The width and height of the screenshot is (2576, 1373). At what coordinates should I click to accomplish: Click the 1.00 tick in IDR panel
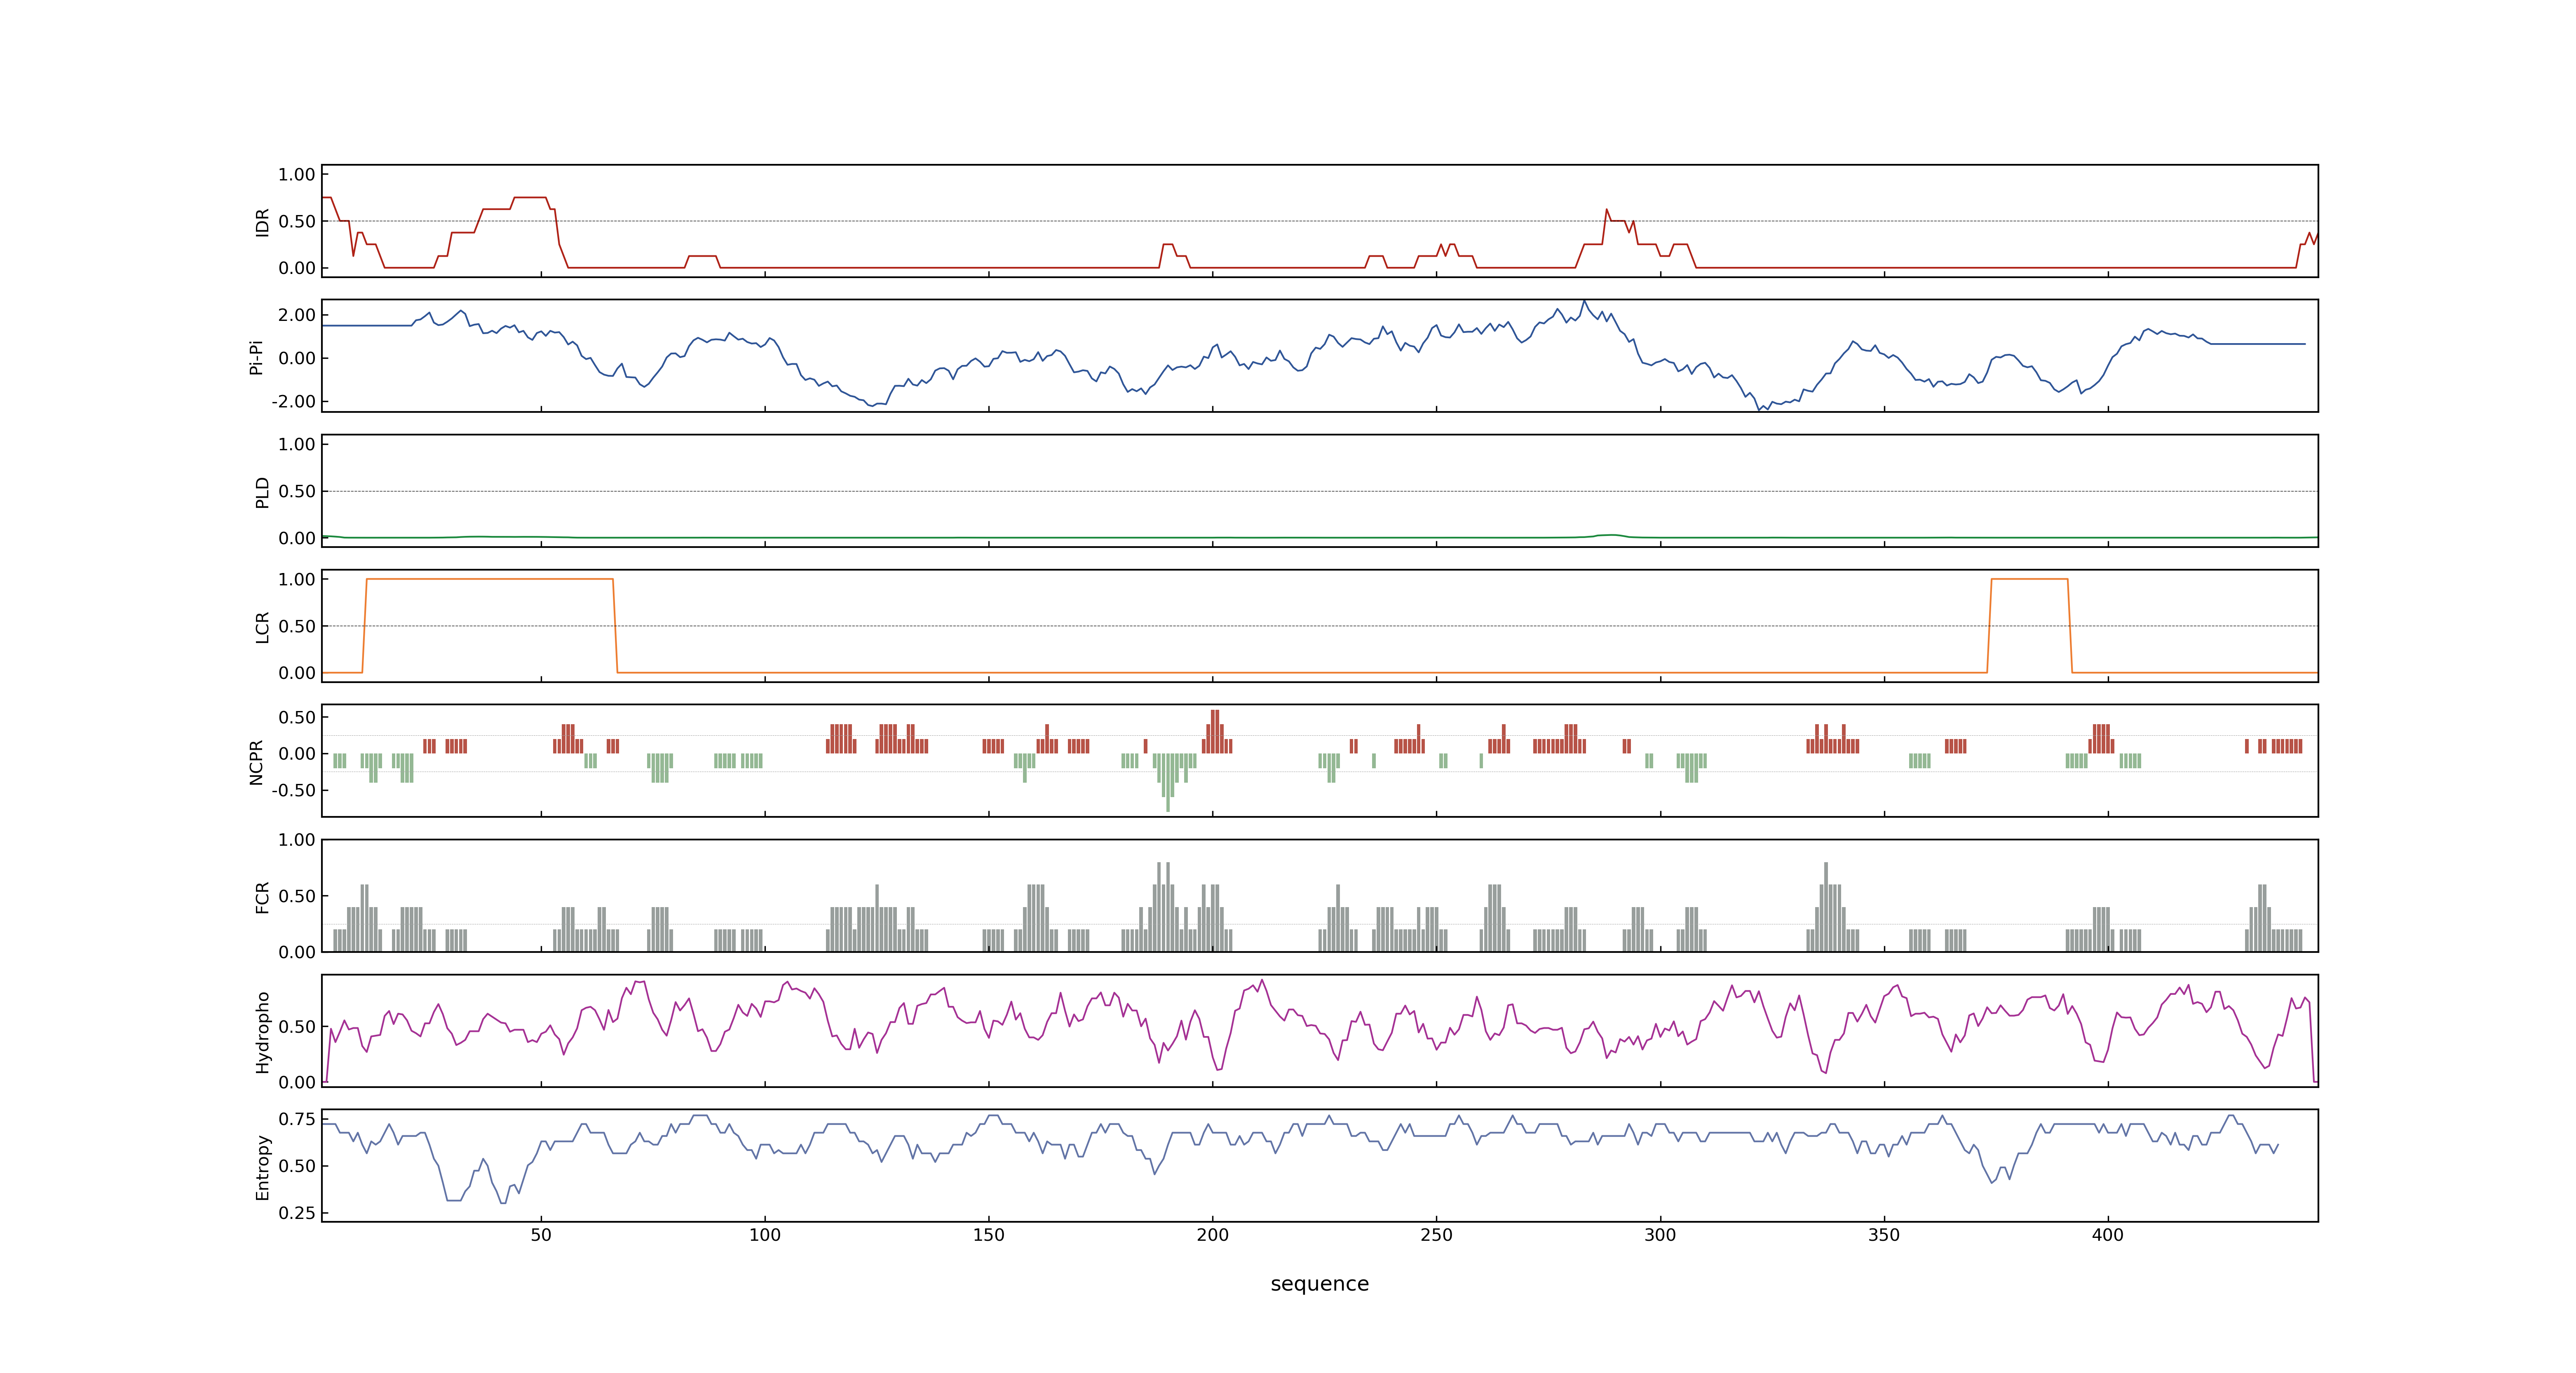point(297,175)
